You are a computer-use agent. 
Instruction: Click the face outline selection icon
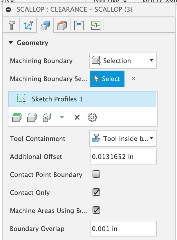pos(31,117)
